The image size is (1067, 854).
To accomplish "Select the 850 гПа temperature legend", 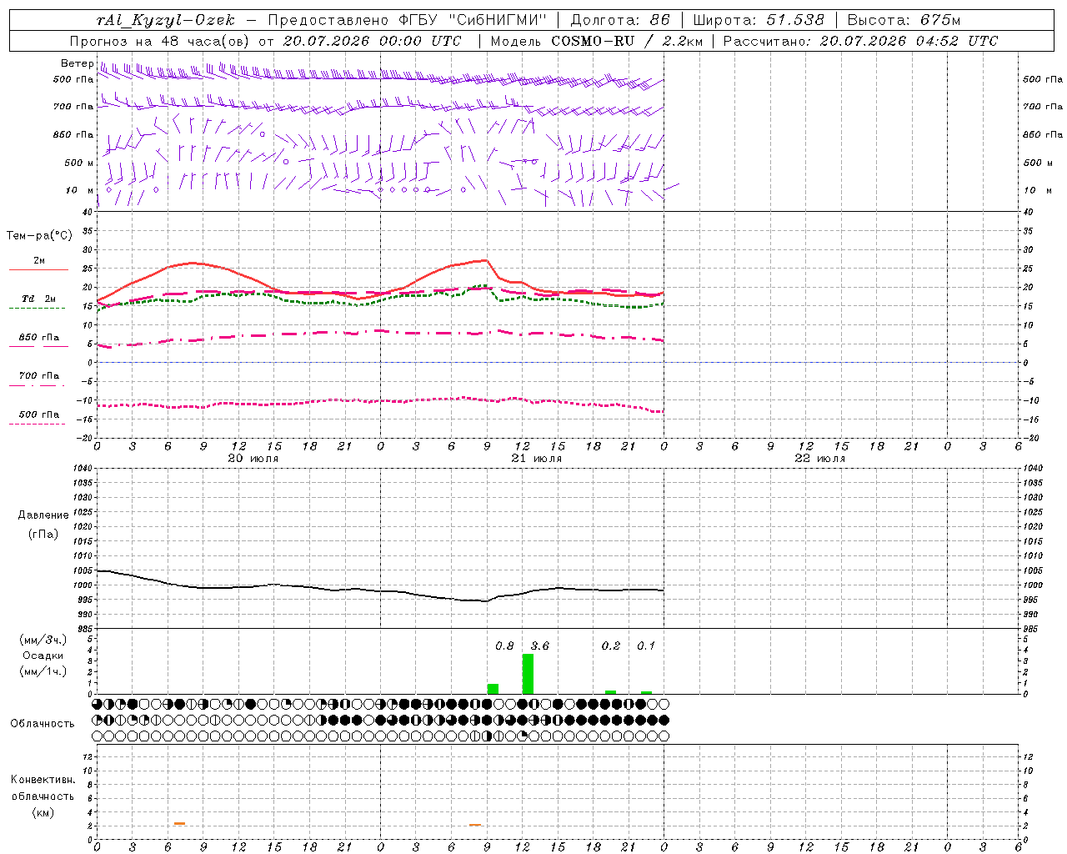I will pyautogui.click(x=38, y=341).
